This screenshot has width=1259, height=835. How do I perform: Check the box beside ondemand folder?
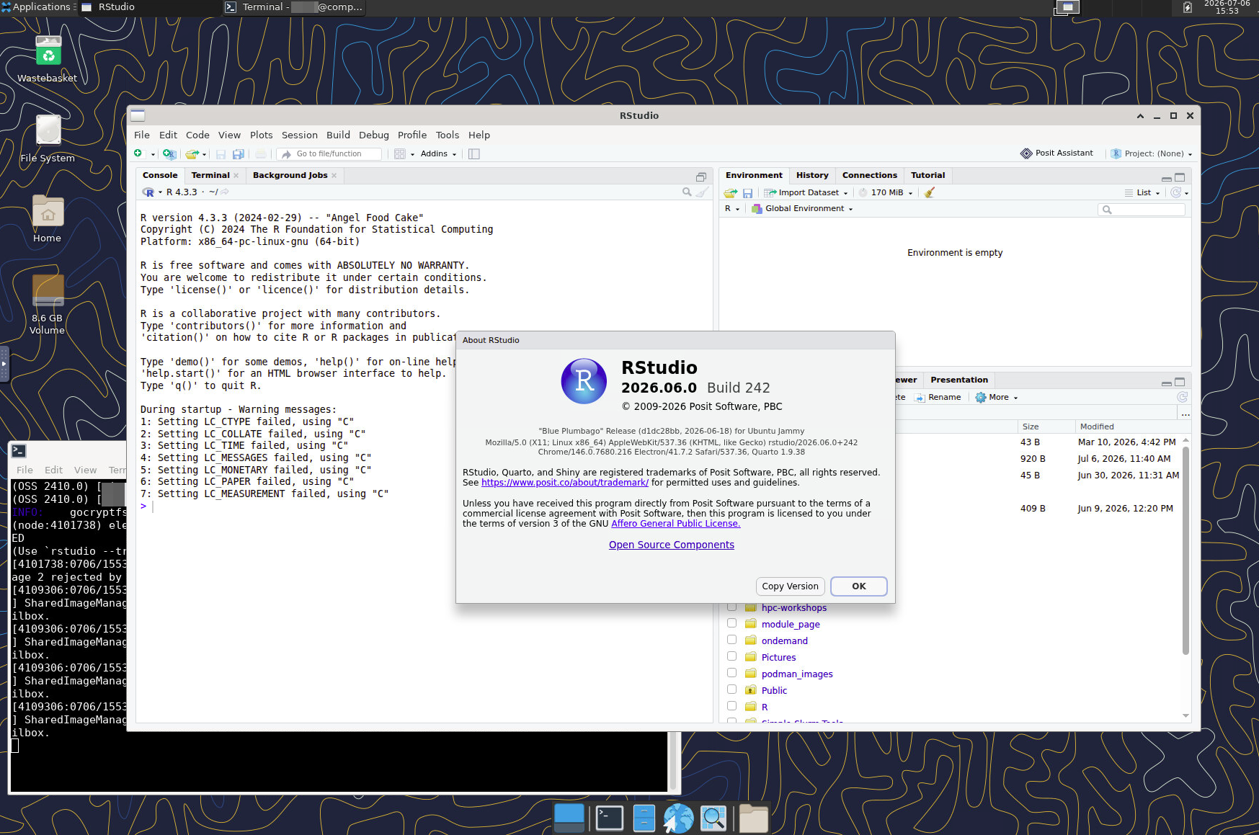[731, 640]
